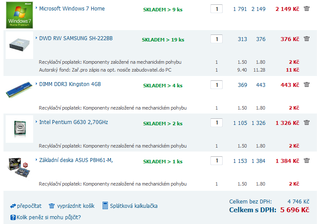The image size is (320, 224).
Task: Trash the Intel Pentium G630 row
Action: pyautogui.click(x=306, y=123)
